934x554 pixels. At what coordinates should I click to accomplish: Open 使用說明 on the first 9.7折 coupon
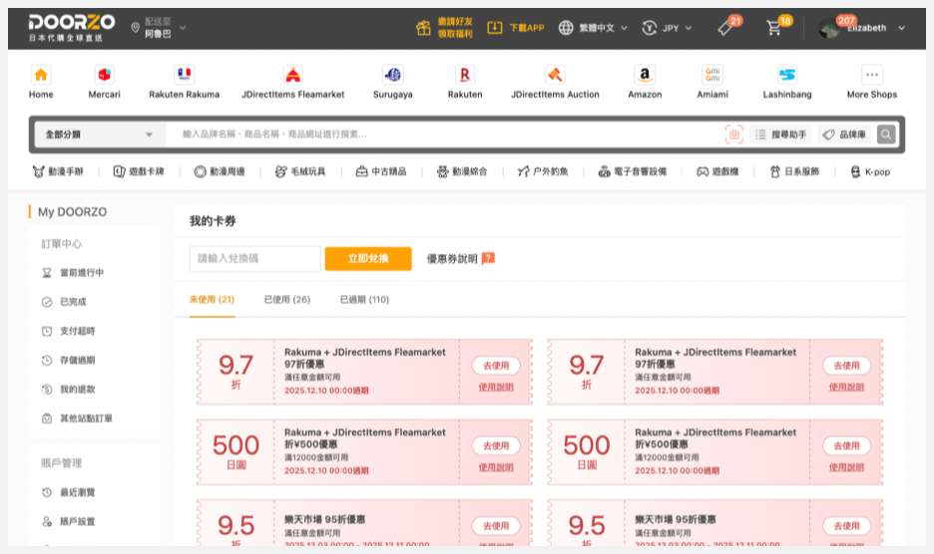click(496, 387)
